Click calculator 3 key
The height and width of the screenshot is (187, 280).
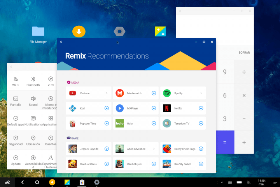click(225, 119)
